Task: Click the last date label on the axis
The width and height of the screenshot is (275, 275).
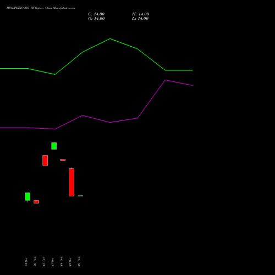Action: (x=79, y=262)
